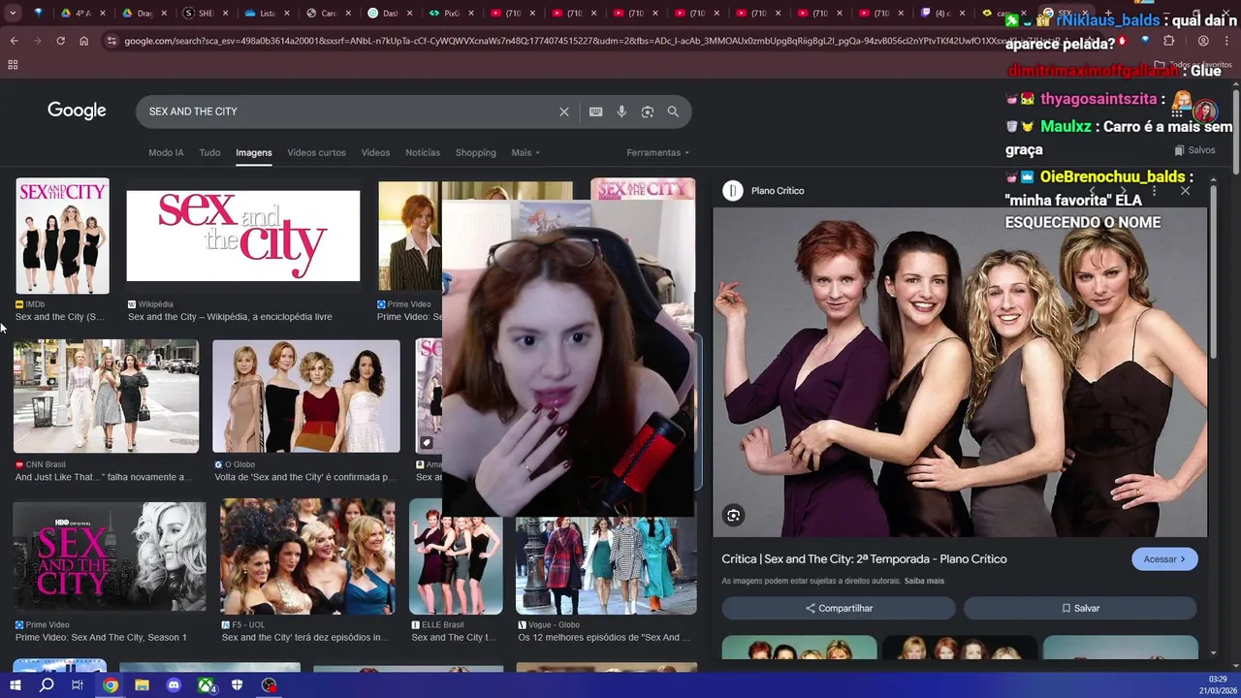Open the Windows Start menu
The width and height of the screenshot is (1241, 698).
[15, 685]
